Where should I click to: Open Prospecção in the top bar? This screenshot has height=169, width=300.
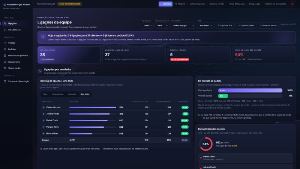click(255, 4)
